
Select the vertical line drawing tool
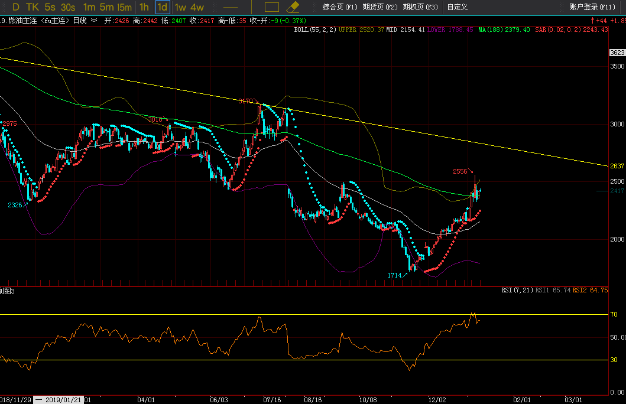[x=251, y=7]
